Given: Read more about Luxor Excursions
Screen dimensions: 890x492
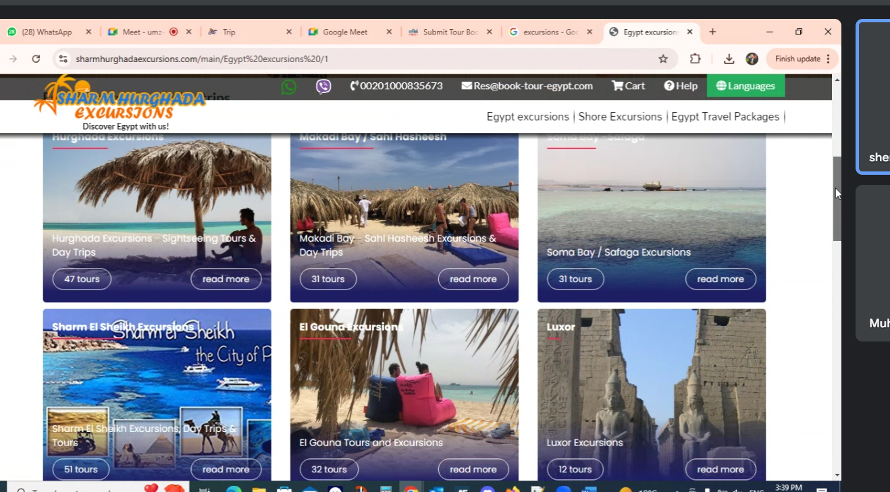Looking at the screenshot, I should (721, 469).
